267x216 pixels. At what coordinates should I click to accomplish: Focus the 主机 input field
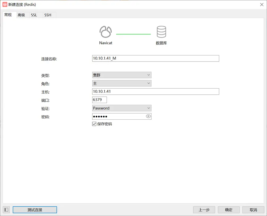156,91
